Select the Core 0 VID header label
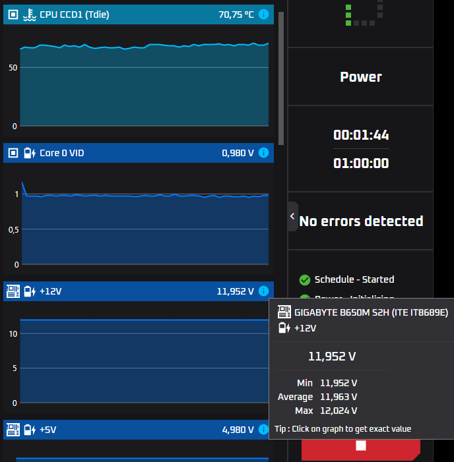 62,153
